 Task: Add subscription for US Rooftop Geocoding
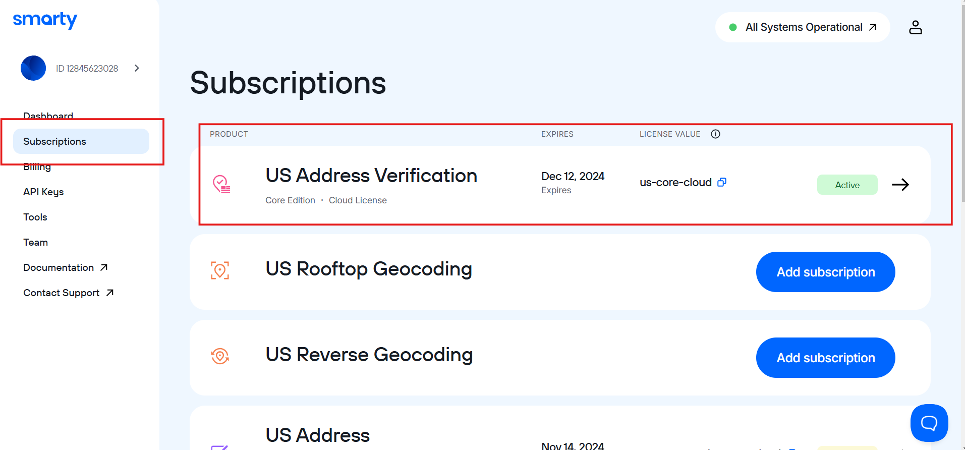[x=826, y=272]
